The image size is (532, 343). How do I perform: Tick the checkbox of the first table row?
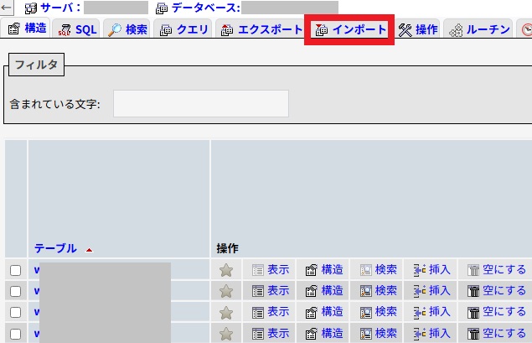coord(15,270)
